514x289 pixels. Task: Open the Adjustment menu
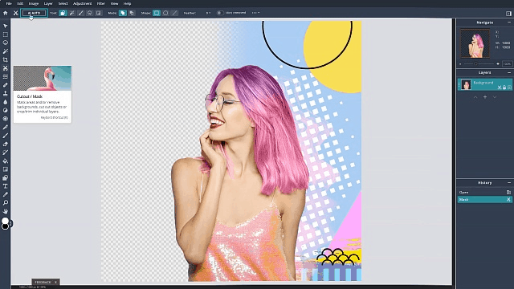[82, 3]
